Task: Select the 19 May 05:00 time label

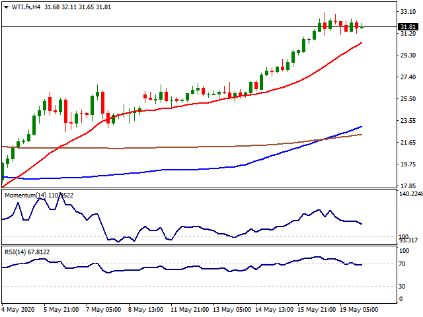Action: (359, 310)
